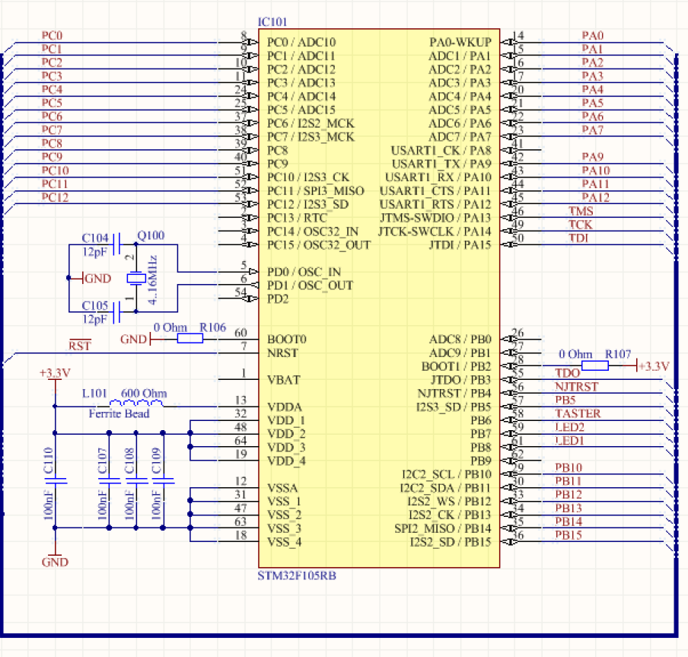Select crystal Q100 symbol
Screen dimensions: 688x657
click(136, 278)
